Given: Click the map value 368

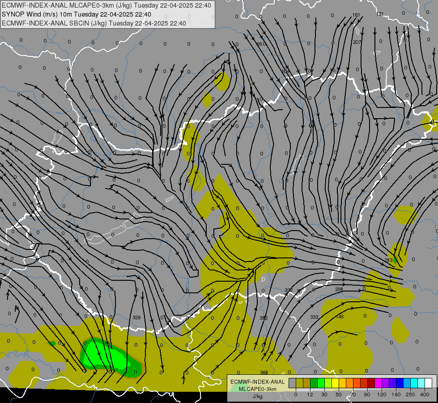Looking at the screenshot, I should pyautogui.click(x=264, y=373).
